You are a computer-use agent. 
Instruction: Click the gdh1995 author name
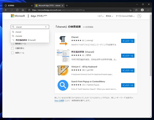(x=90, y=70)
